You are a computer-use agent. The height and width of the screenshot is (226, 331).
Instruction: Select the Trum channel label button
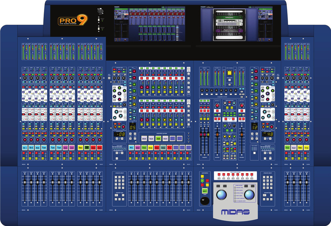(x=307, y=147)
